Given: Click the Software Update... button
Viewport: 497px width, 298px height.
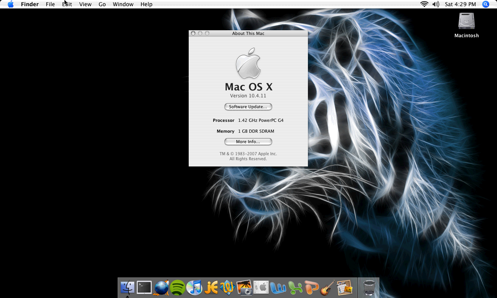Looking at the screenshot, I should [x=248, y=107].
